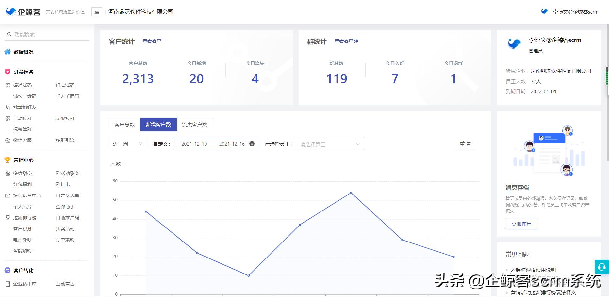Select the 批量加好友 add-friends icon
This screenshot has height=297, width=609.
(x=7, y=107)
